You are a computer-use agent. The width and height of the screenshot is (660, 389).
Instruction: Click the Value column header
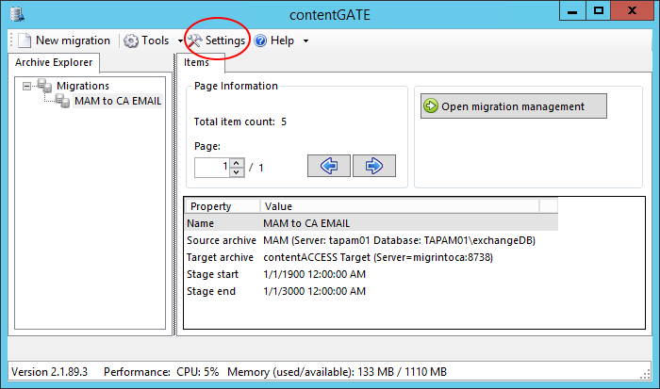pyautogui.click(x=400, y=206)
